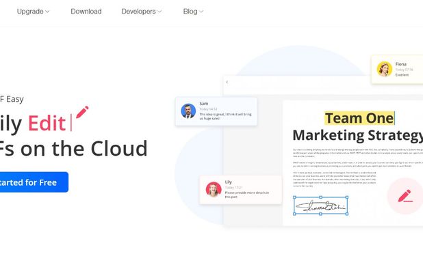Click Sam's avatar picture

point(188,111)
